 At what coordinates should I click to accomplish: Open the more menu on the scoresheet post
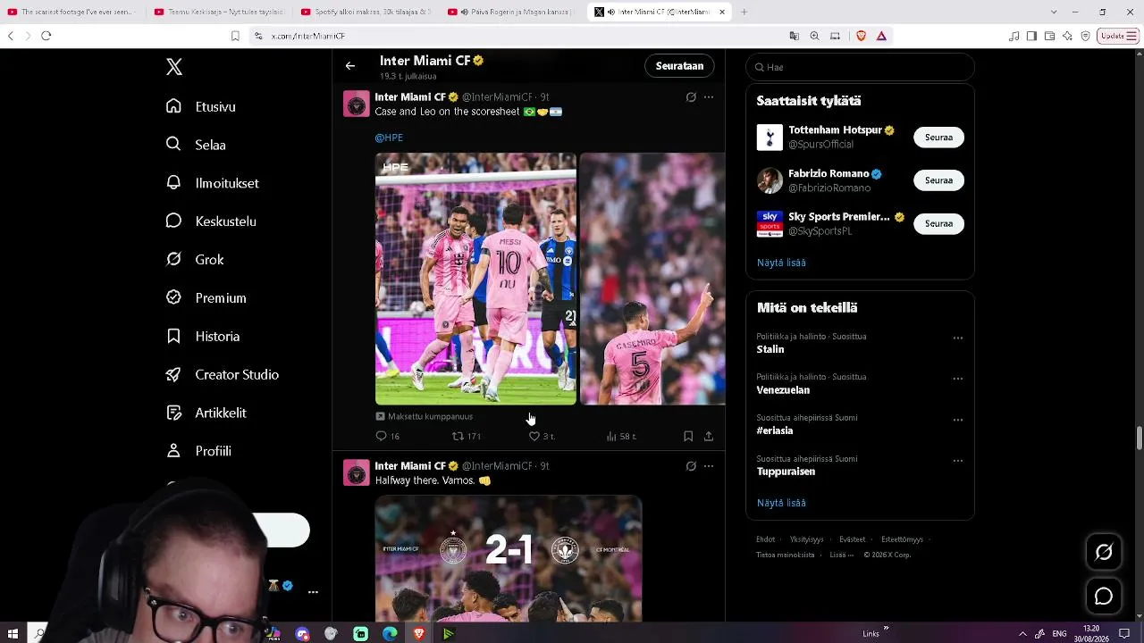tap(709, 97)
